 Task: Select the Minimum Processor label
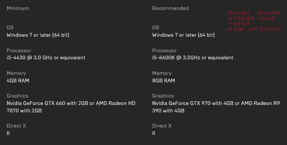(19, 50)
